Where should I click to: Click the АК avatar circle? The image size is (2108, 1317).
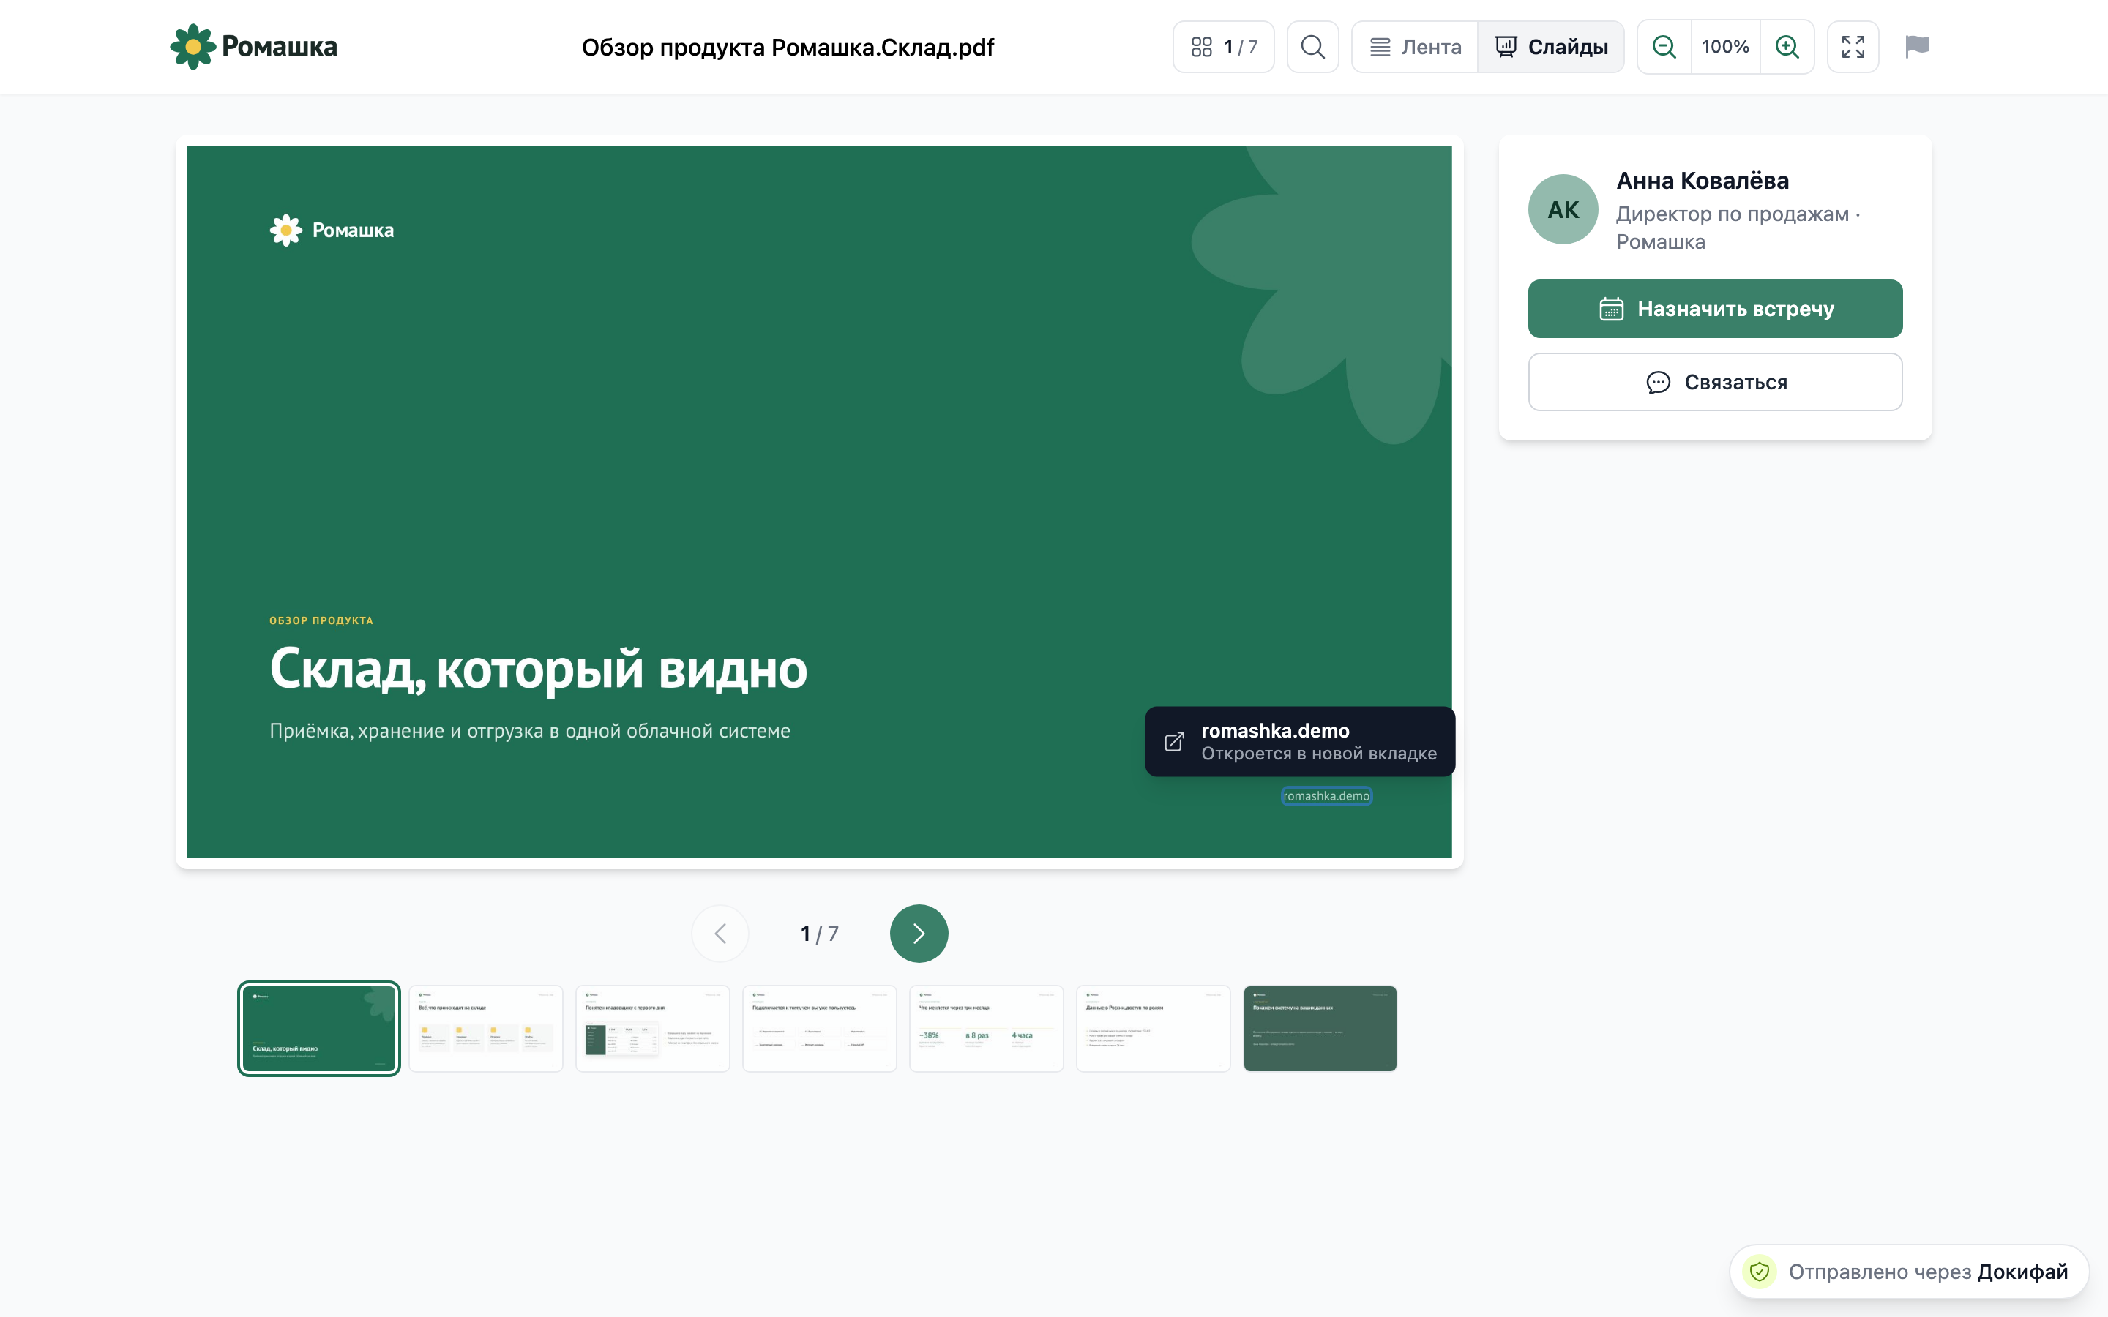coord(1563,209)
